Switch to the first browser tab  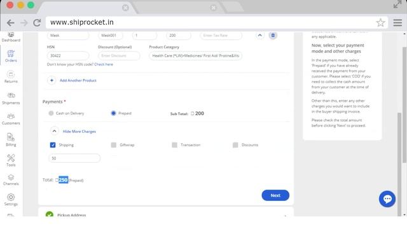pos(87,8)
